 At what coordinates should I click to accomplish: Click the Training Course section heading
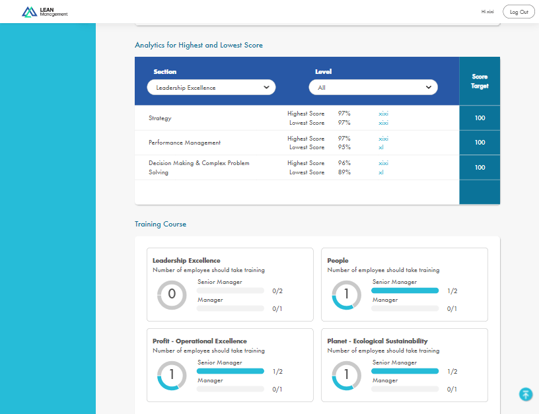coord(161,224)
